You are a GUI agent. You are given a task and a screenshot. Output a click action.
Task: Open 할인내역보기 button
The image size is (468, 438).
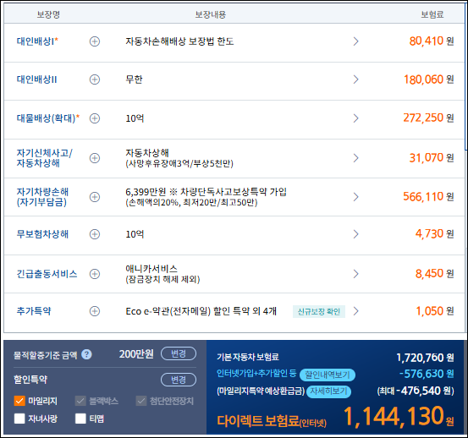pyautogui.click(x=328, y=375)
